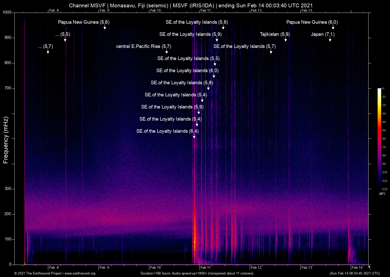This screenshot has width=390, height=277.
Task: Select "SE.of the Loyalty Islands (6.4)" label
Action: [167, 131]
